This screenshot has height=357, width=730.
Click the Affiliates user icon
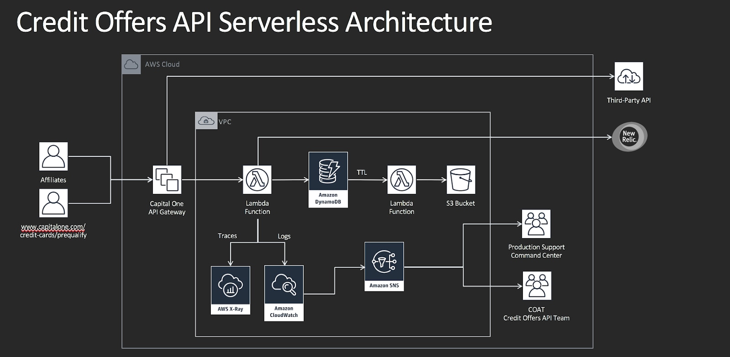click(x=53, y=156)
